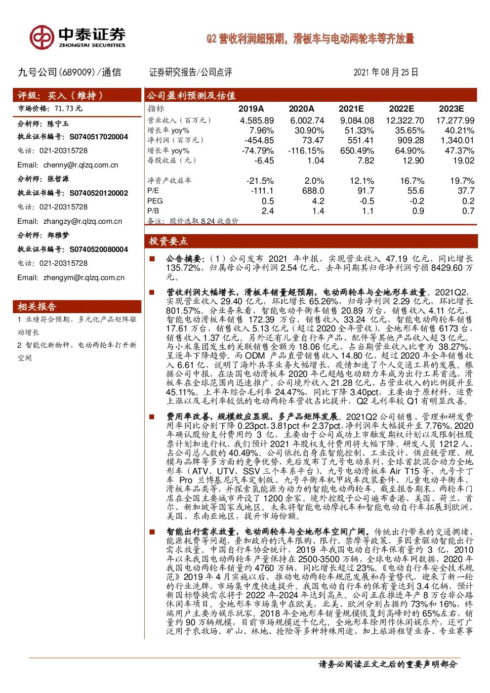
Task: Open related report 1 业绩符合预期
Action: click(77, 326)
